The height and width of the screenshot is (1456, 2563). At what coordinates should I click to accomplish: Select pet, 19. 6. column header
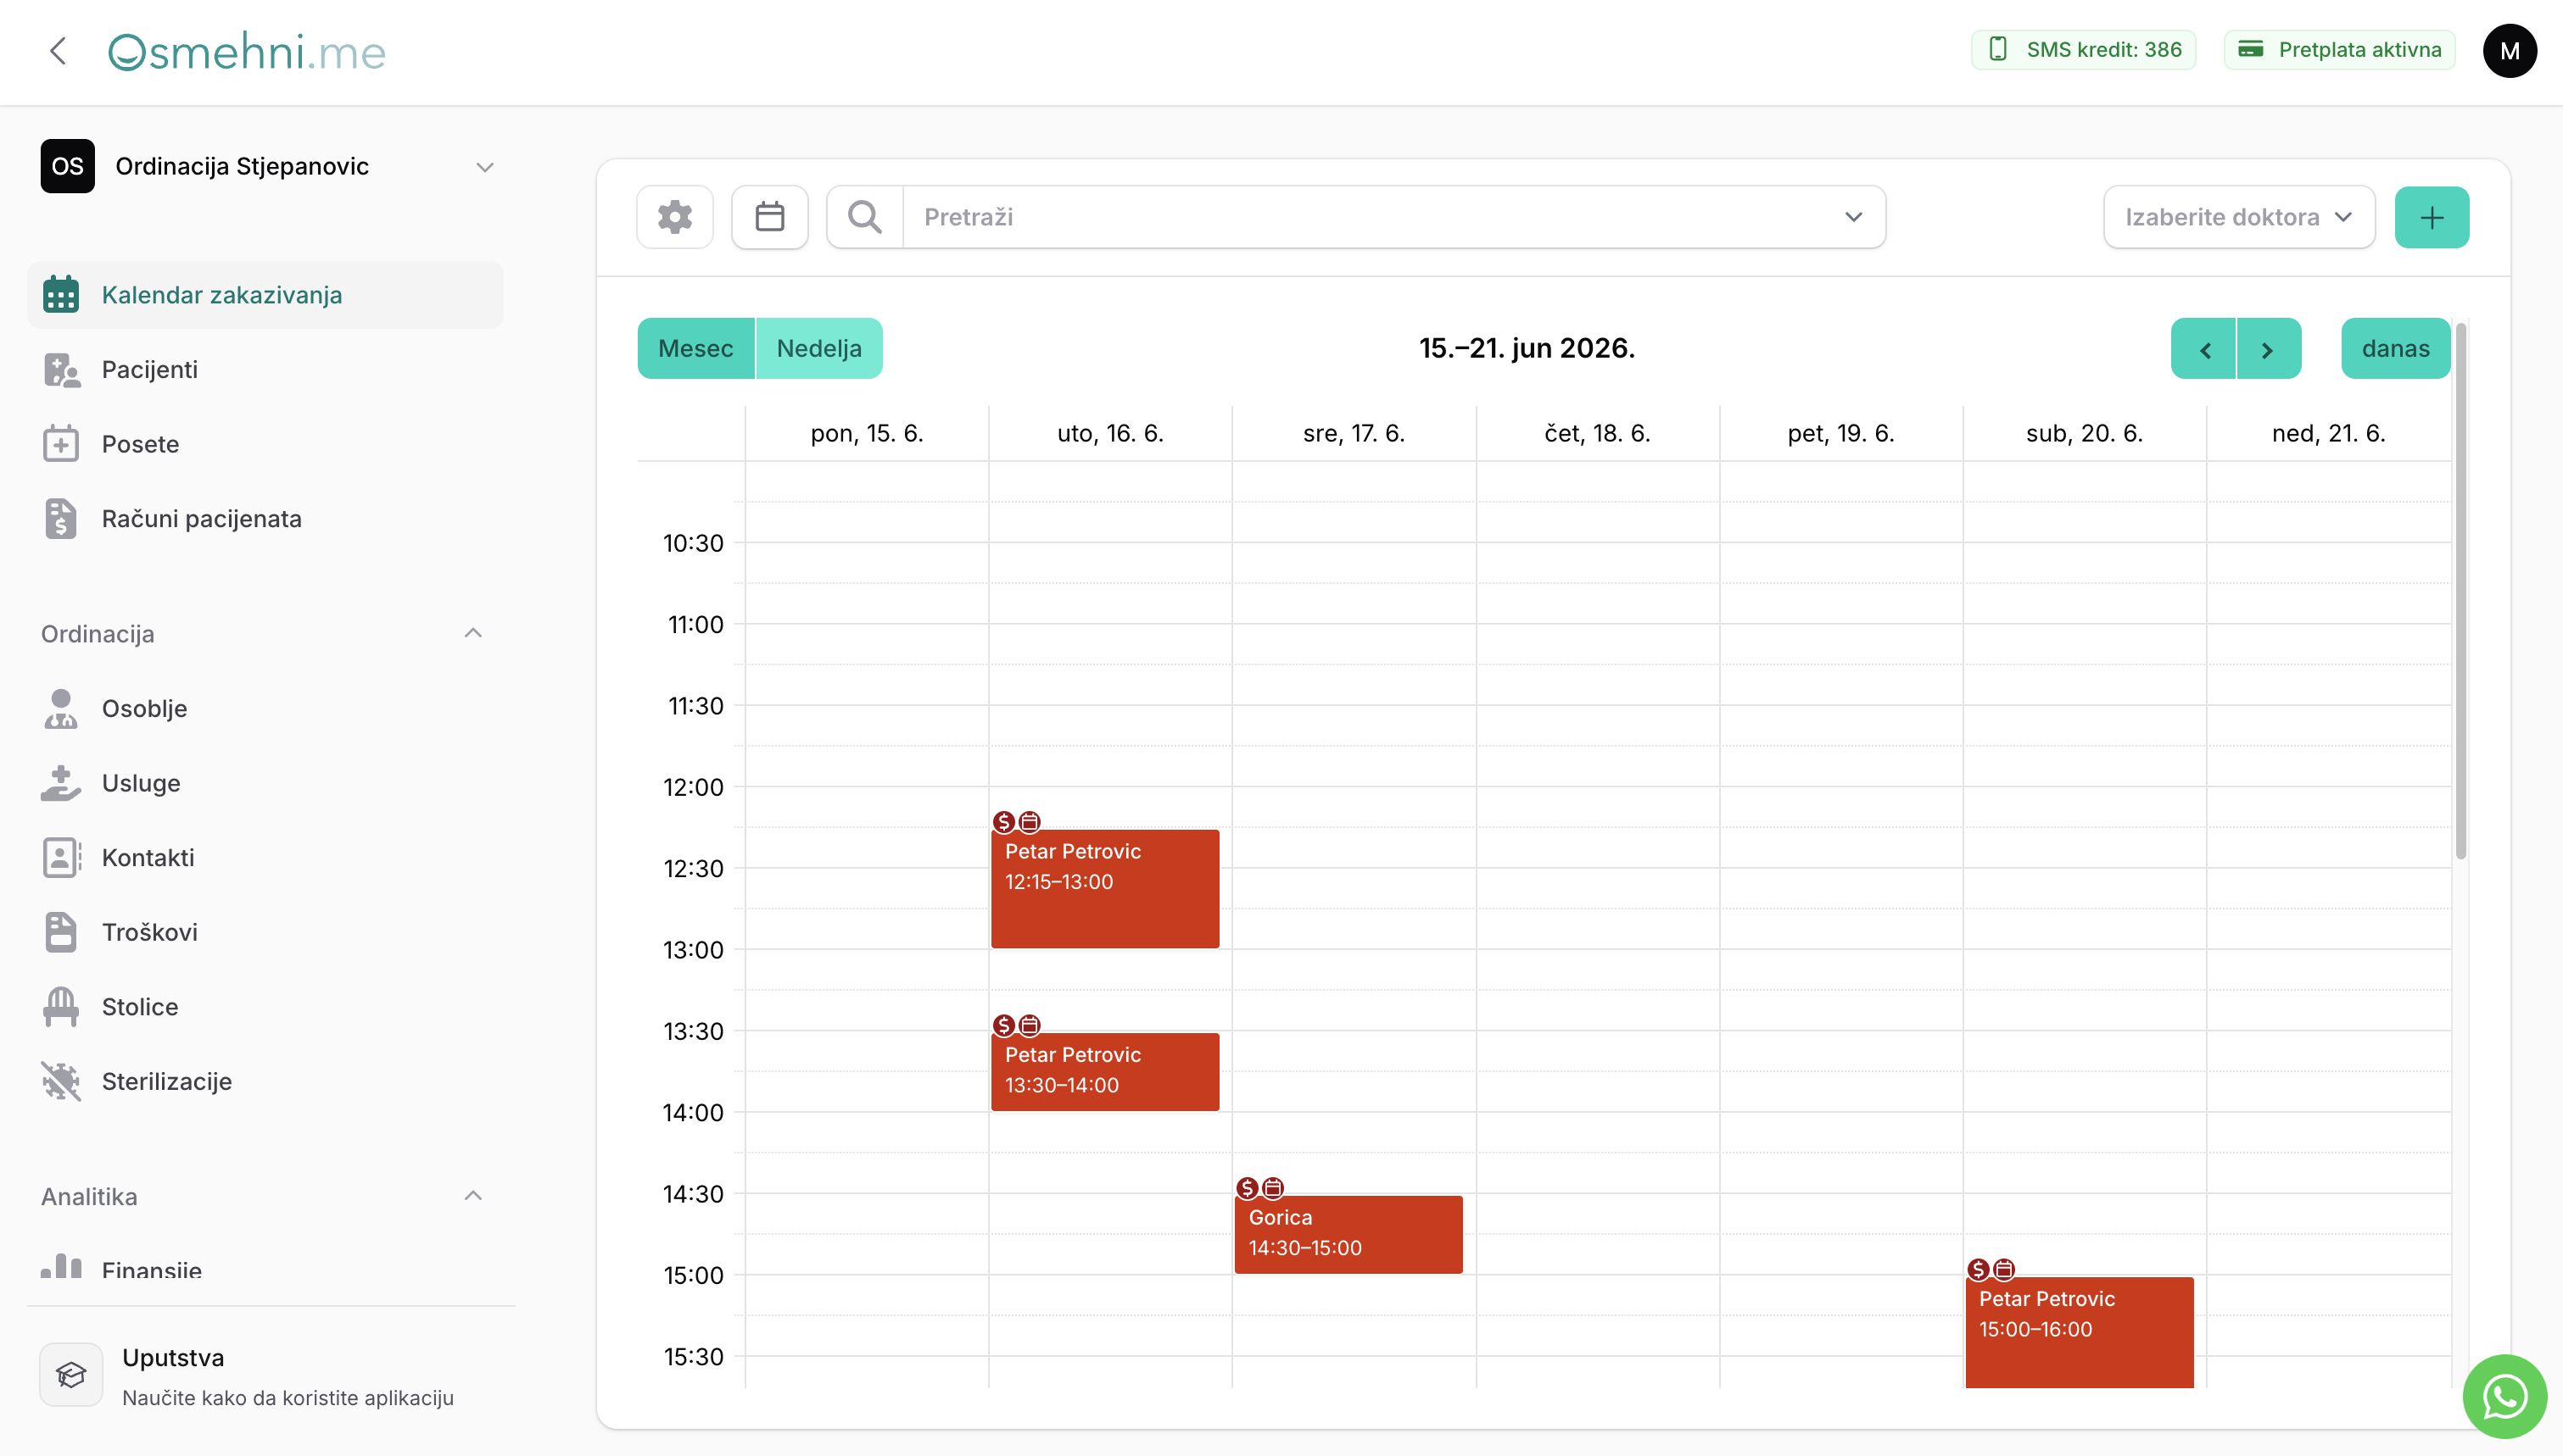point(1840,433)
